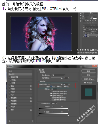The height and width of the screenshot is (124, 103).
Task: Click the lock icon on the Background layer
Action: tap(96, 37)
